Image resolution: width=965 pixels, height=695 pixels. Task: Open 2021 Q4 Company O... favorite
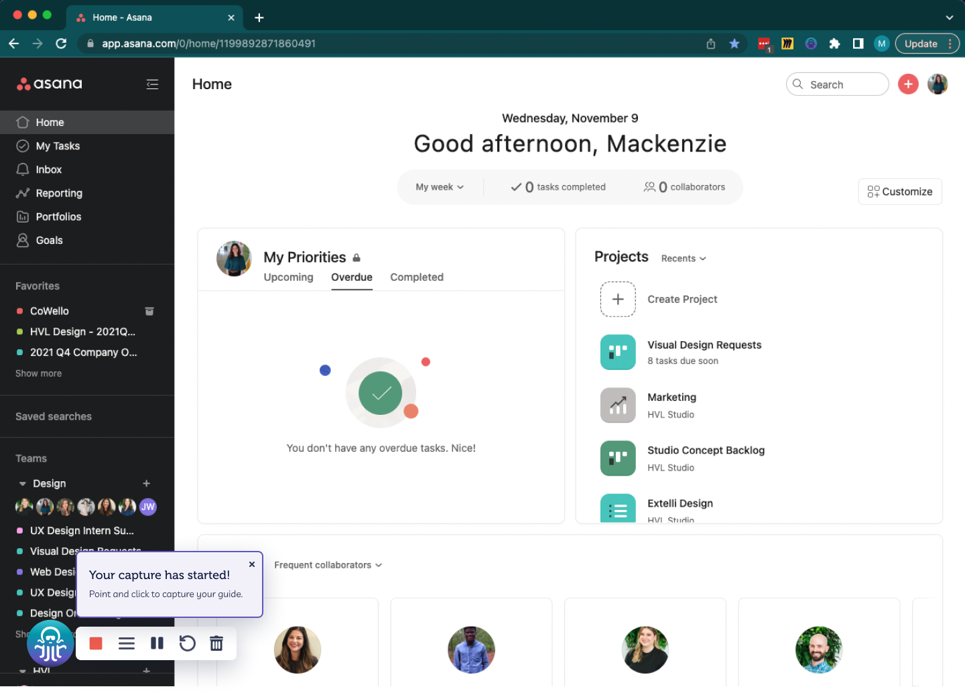click(x=84, y=353)
